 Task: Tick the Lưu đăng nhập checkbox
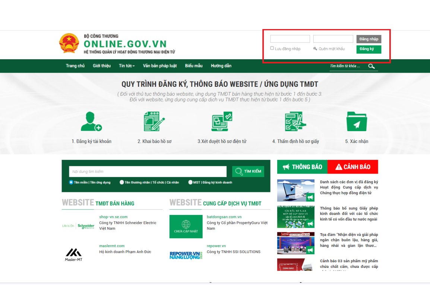[x=272, y=48]
